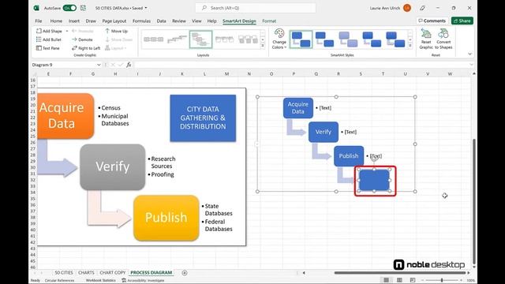Screen dimensions: 505x284
Task: Switch to Normal view icon
Action: [x=386, y=280]
